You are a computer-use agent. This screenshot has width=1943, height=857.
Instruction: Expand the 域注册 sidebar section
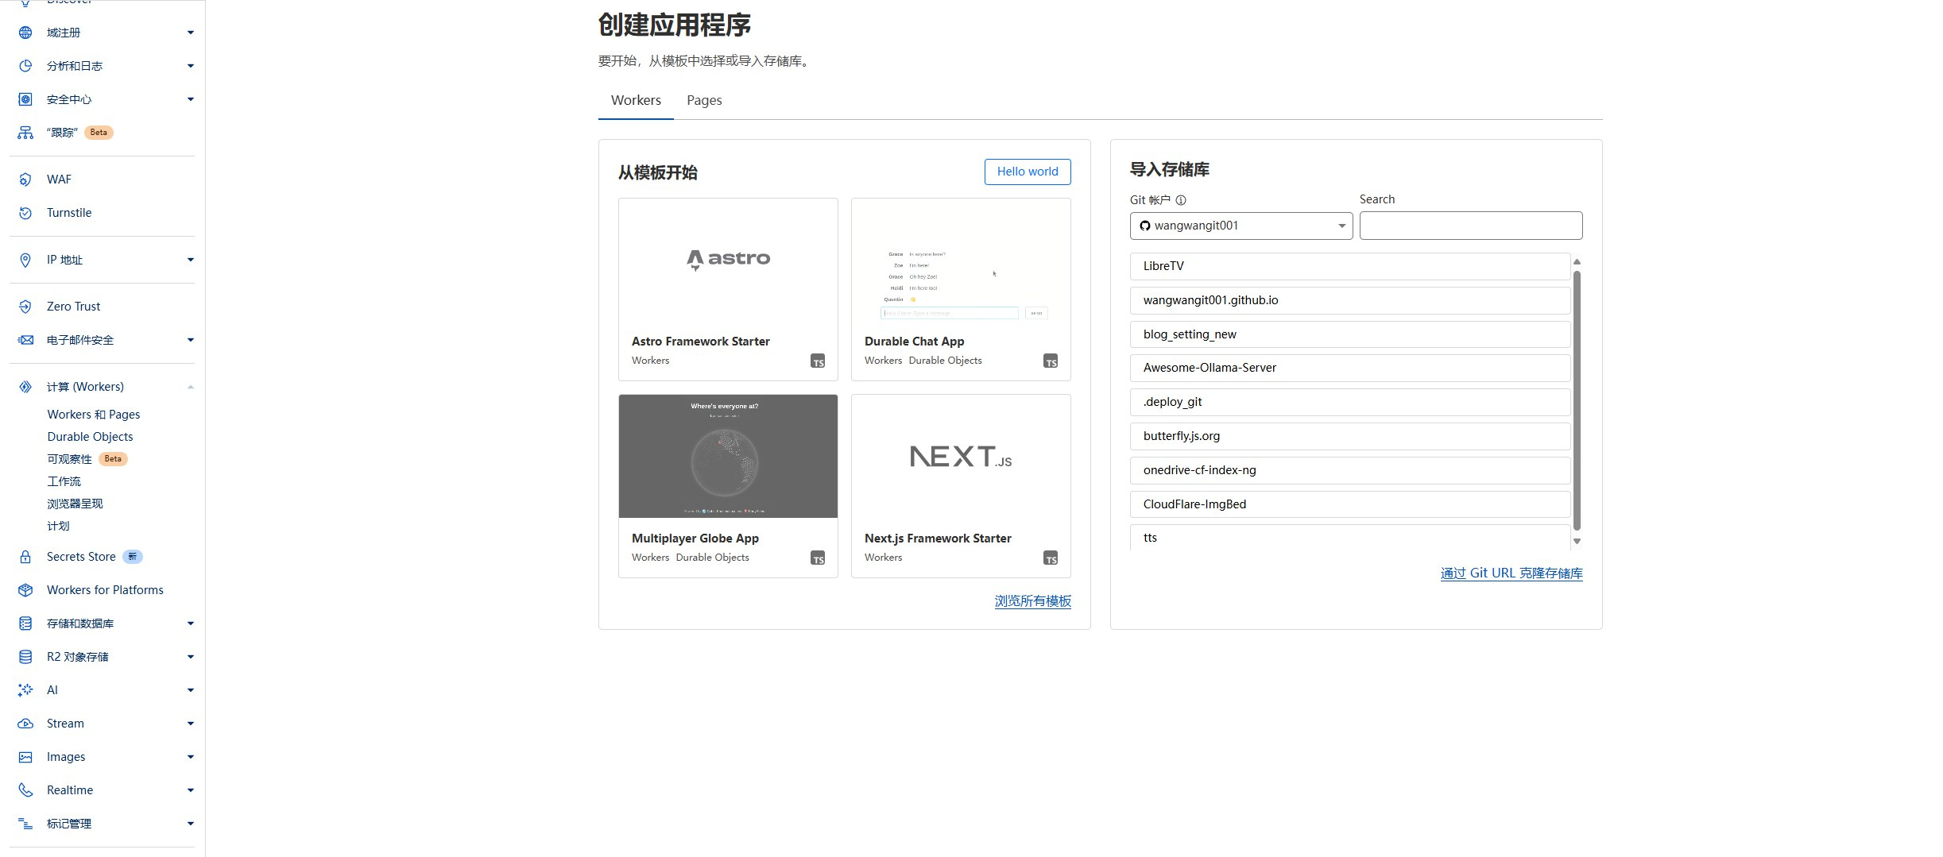tap(190, 33)
